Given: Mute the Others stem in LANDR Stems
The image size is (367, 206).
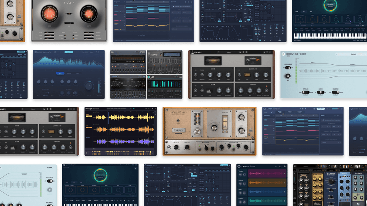Looking at the screenshot, I should tap(240, 202).
